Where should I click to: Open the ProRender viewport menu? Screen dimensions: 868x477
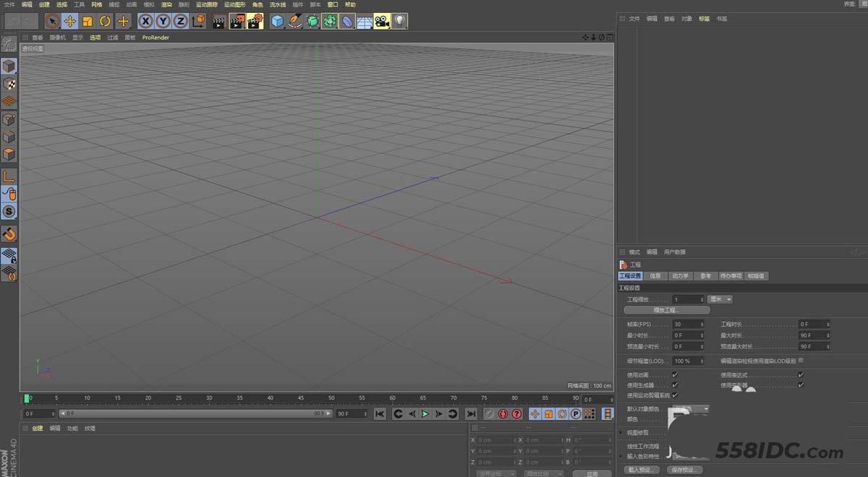(x=156, y=38)
